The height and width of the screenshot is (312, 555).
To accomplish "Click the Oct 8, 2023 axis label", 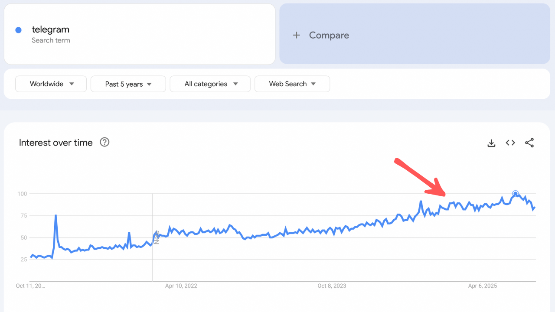I will tap(332, 286).
